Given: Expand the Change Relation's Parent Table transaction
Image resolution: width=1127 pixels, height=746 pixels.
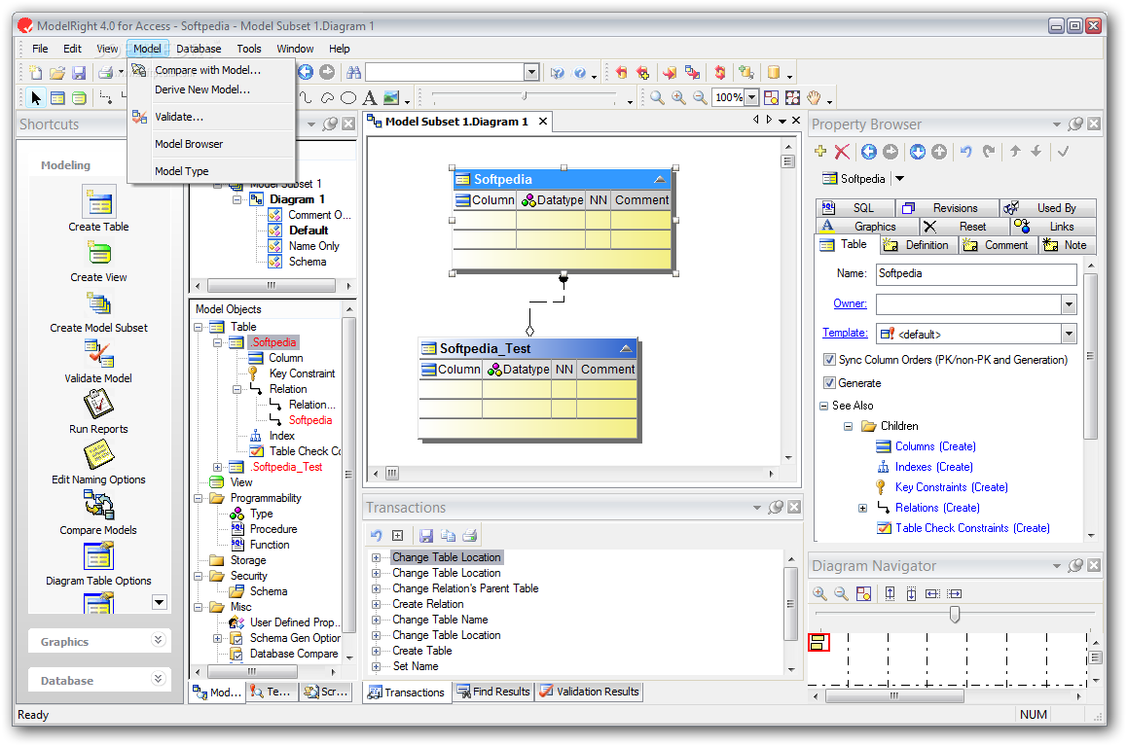Looking at the screenshot, I should pos(376,588).
